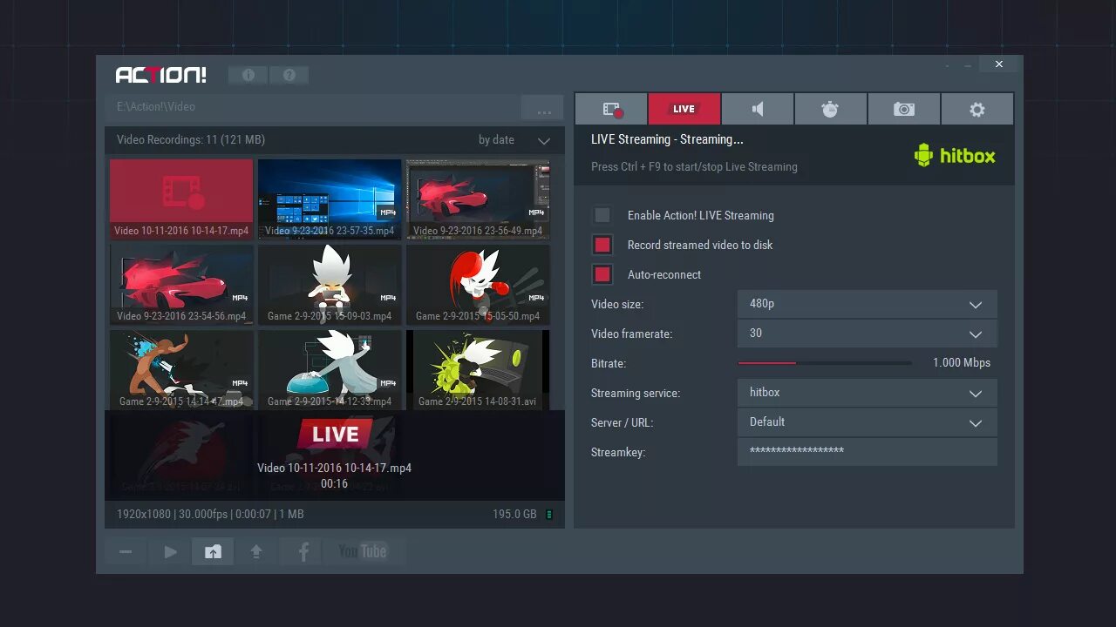Viewport: 1116px width, 627px height.
Task: Adjust the Bitrate slider
Action: click(x=825, y=363)
